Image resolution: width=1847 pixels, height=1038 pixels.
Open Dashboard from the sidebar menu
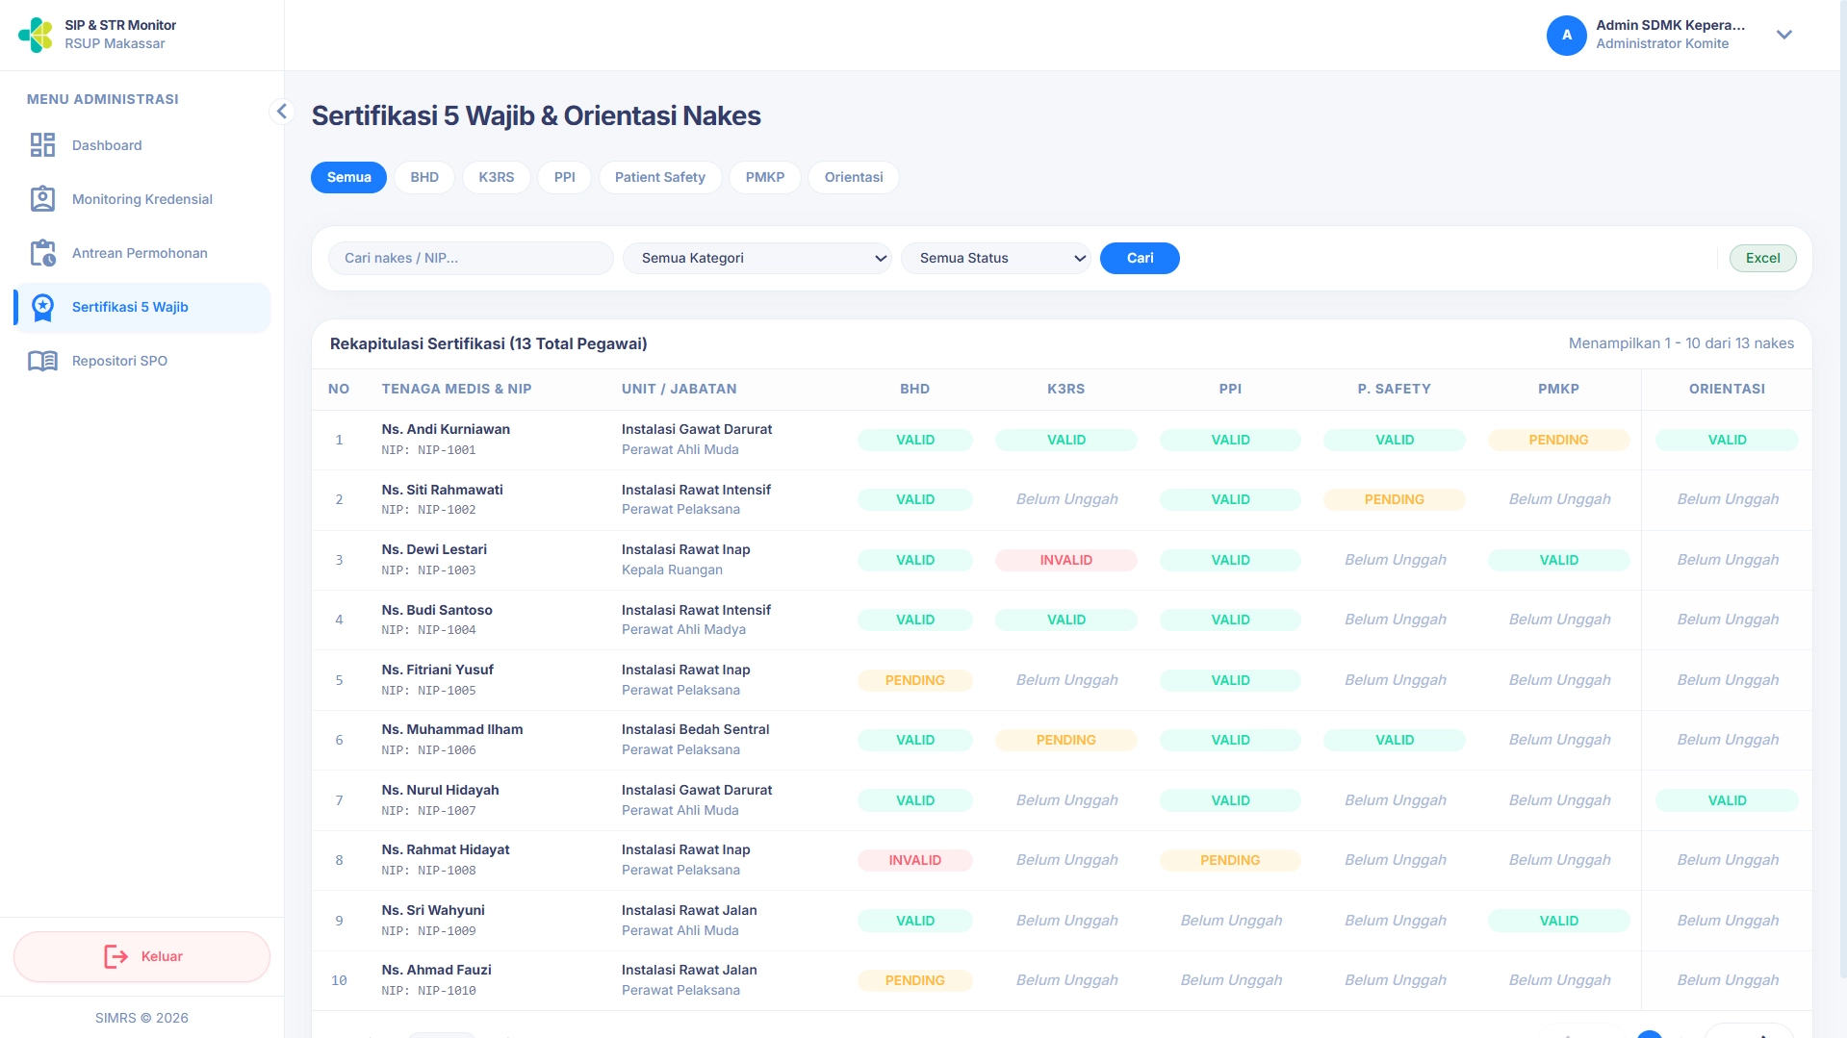tap(142, 145)
